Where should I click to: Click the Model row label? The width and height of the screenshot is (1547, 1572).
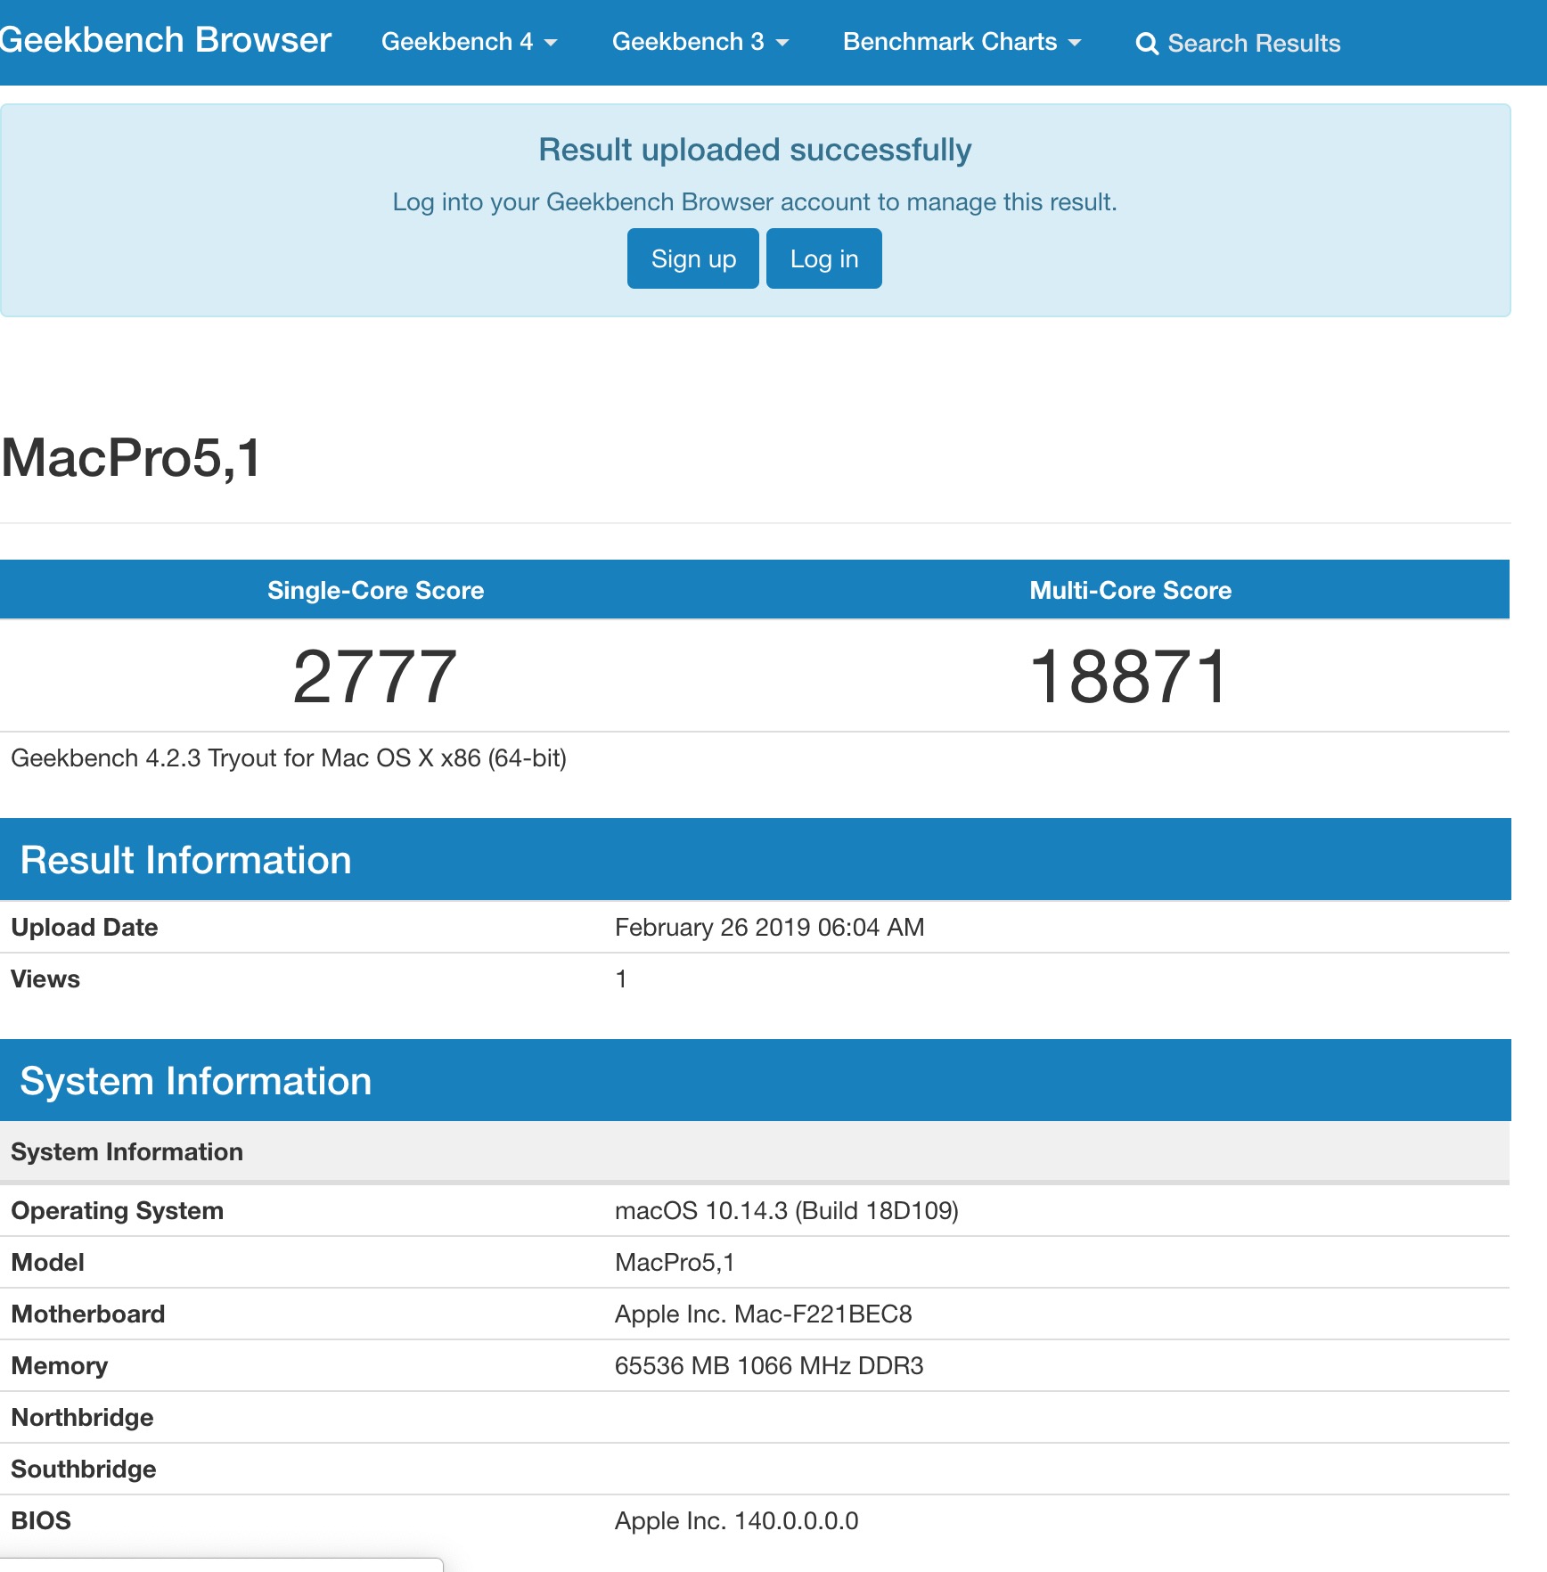coord(48,1263)
